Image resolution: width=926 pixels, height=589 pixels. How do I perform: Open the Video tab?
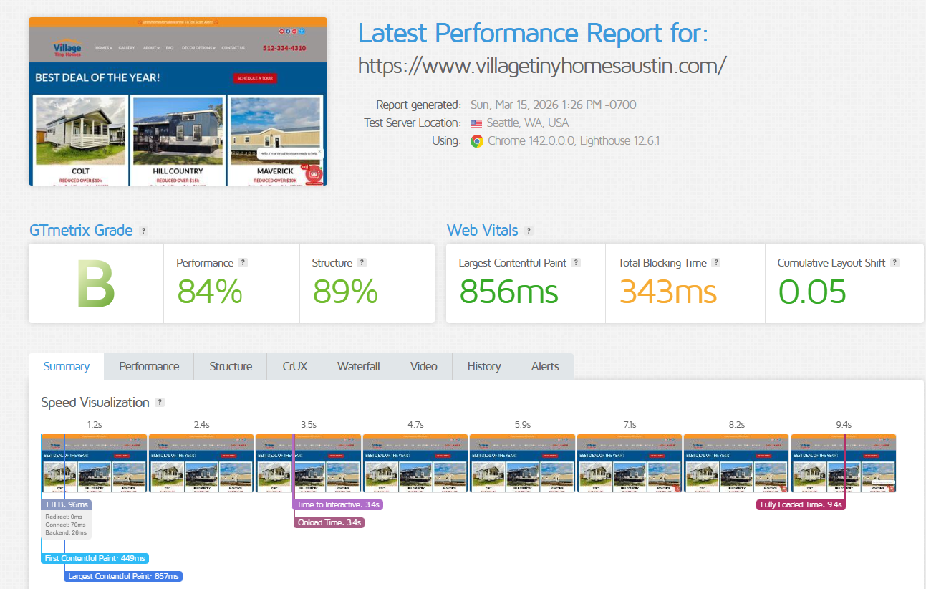424,366
